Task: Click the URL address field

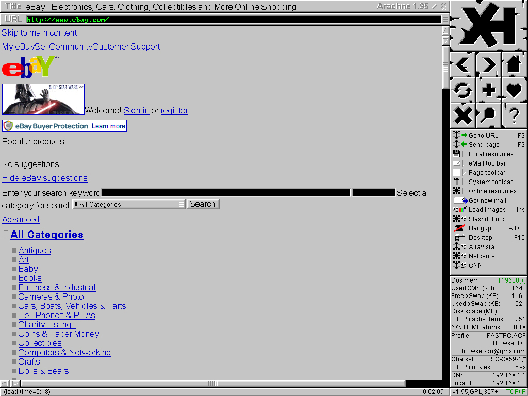Action: pyautogui.click(x=234, y=20)
